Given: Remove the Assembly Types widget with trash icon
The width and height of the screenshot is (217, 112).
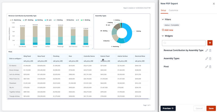Looking at the screenshot, I should (x=210, y=59).
